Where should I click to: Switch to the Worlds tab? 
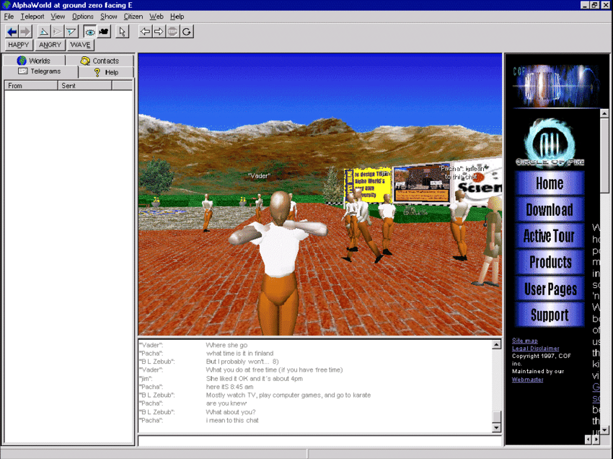coord(34,61)
